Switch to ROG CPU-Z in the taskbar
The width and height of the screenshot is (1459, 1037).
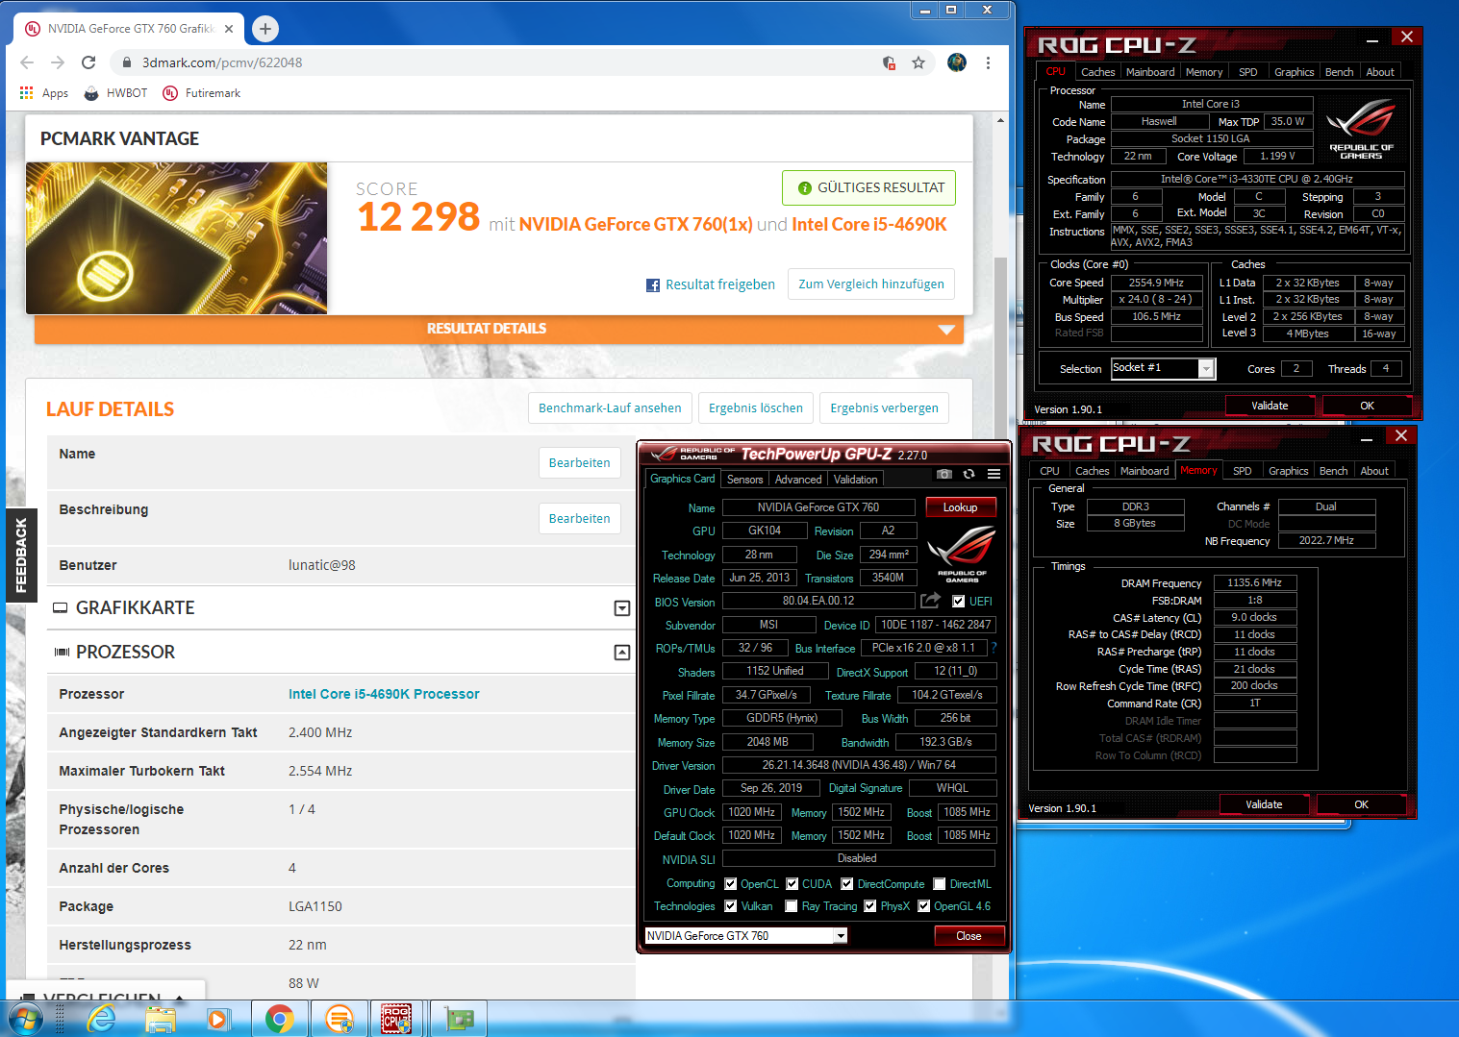(397, 1018)
